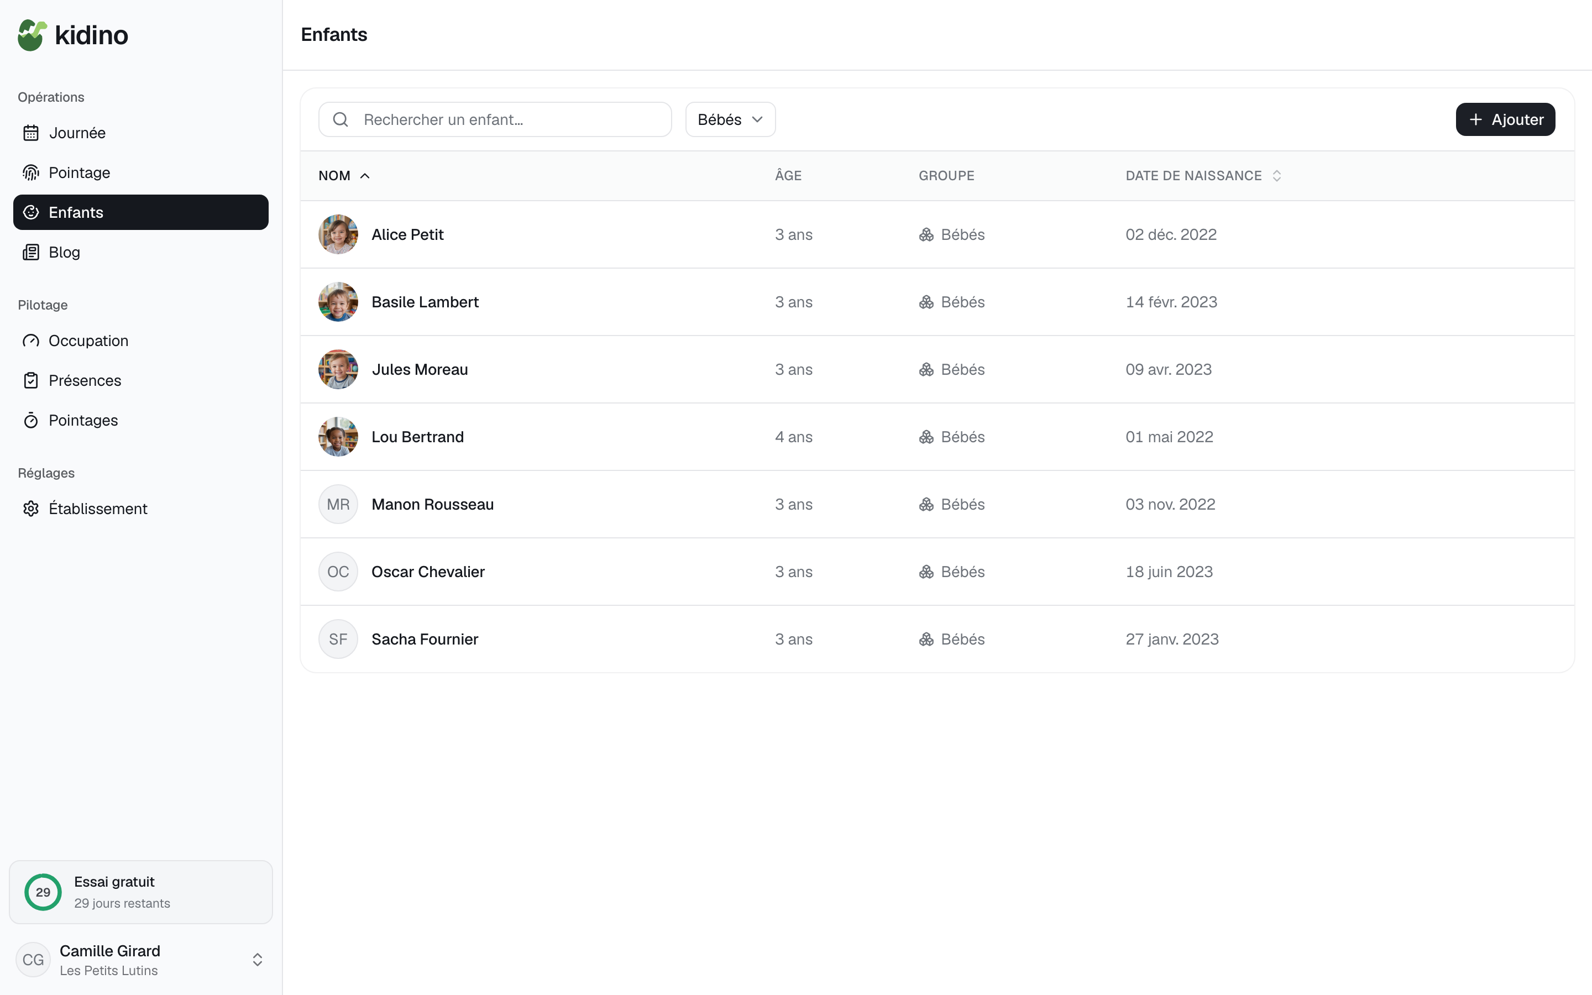This screenshot has width=1592, height=995.
Task: Click the search magnifier icon
Action: (x=340, y=119)
